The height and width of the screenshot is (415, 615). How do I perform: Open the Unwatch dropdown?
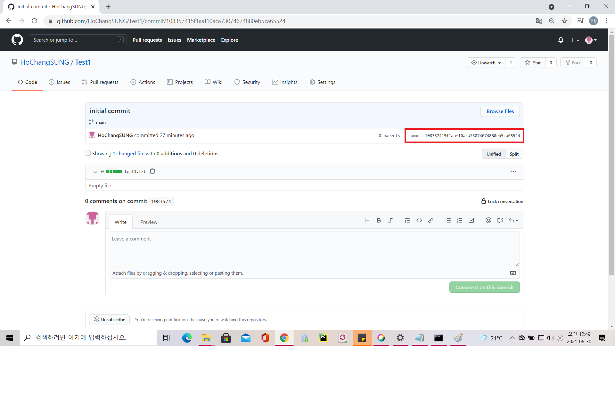(x=486, y=63)
